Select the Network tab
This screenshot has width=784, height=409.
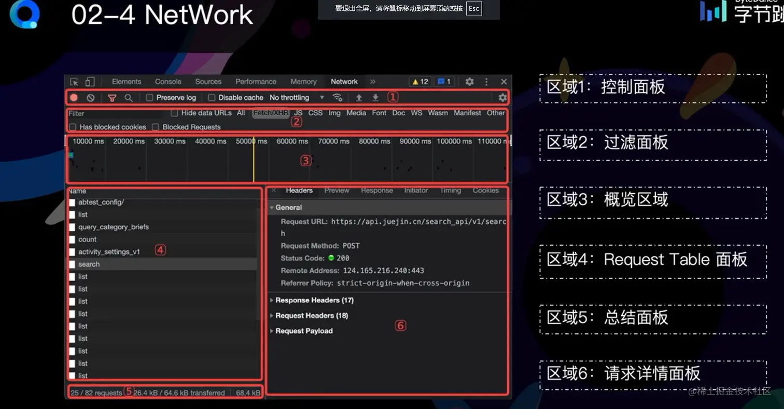344,82
